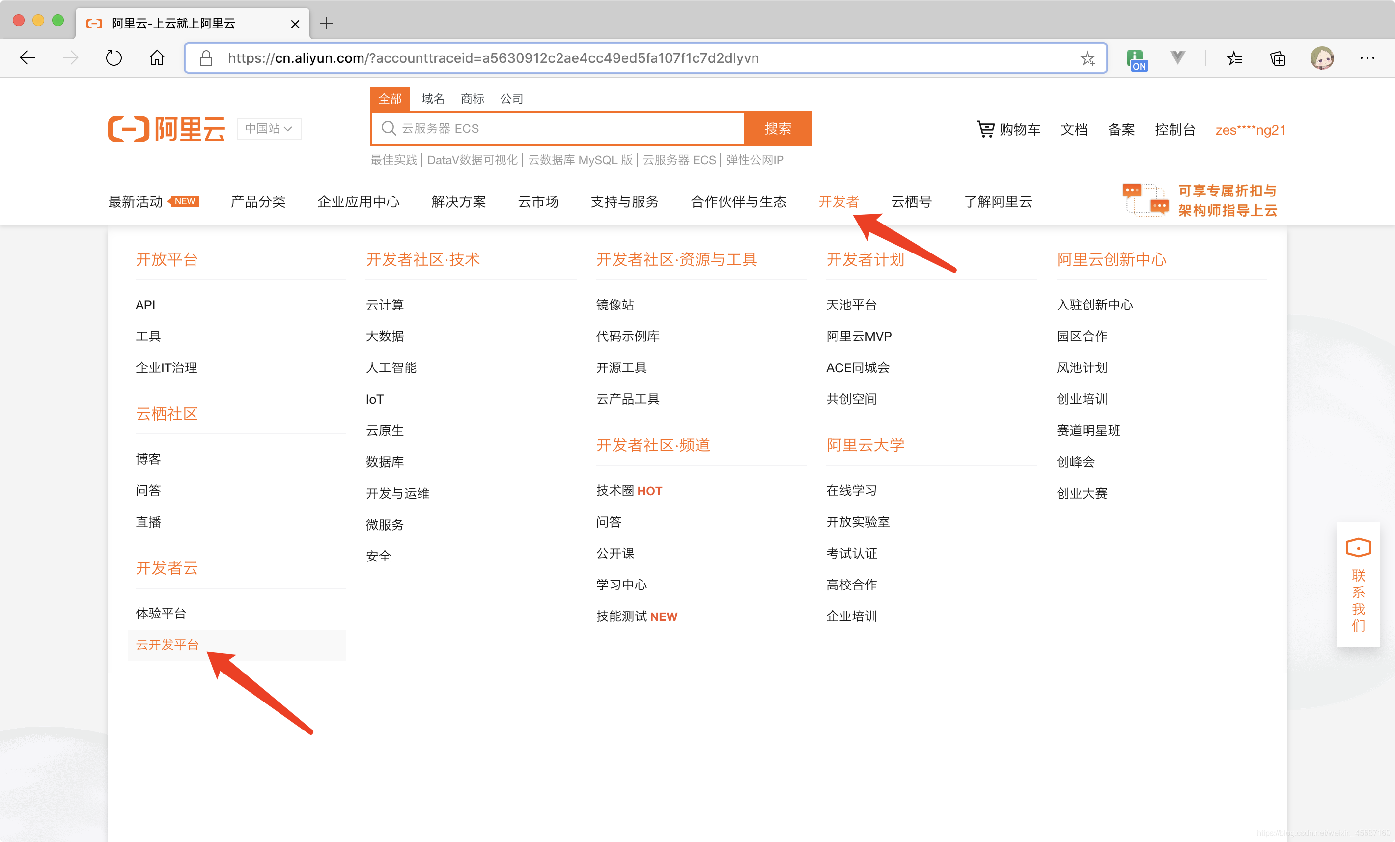Click the browser back arrow
This screenshot has height=842, width=1395.
click(27, 58)
